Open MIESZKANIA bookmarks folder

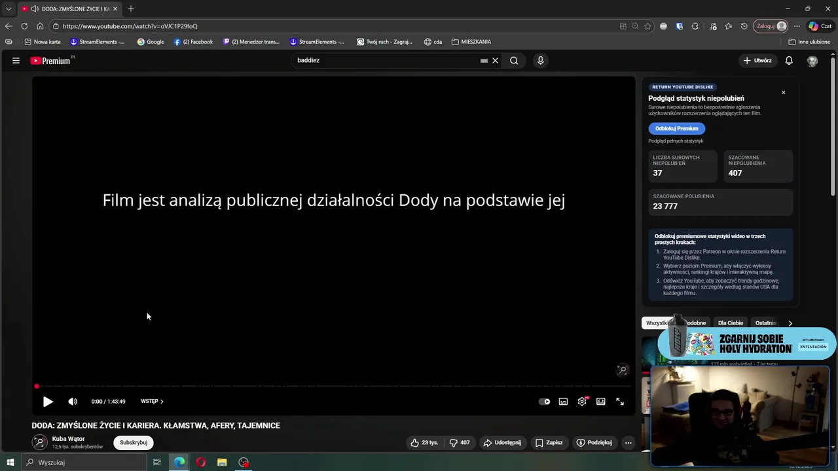click(x=471, y=42)
